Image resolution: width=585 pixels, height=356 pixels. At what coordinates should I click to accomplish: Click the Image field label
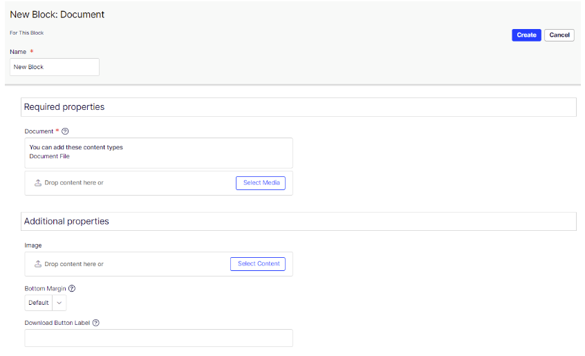coord(33,245)
